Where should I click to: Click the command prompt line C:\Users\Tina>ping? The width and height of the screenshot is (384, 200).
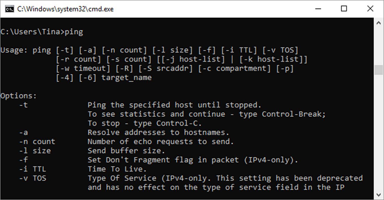(42, 32)
